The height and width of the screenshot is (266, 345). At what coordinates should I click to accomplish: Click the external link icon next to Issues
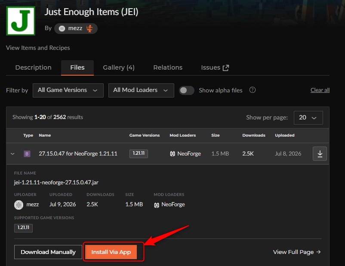coord(226,68)
